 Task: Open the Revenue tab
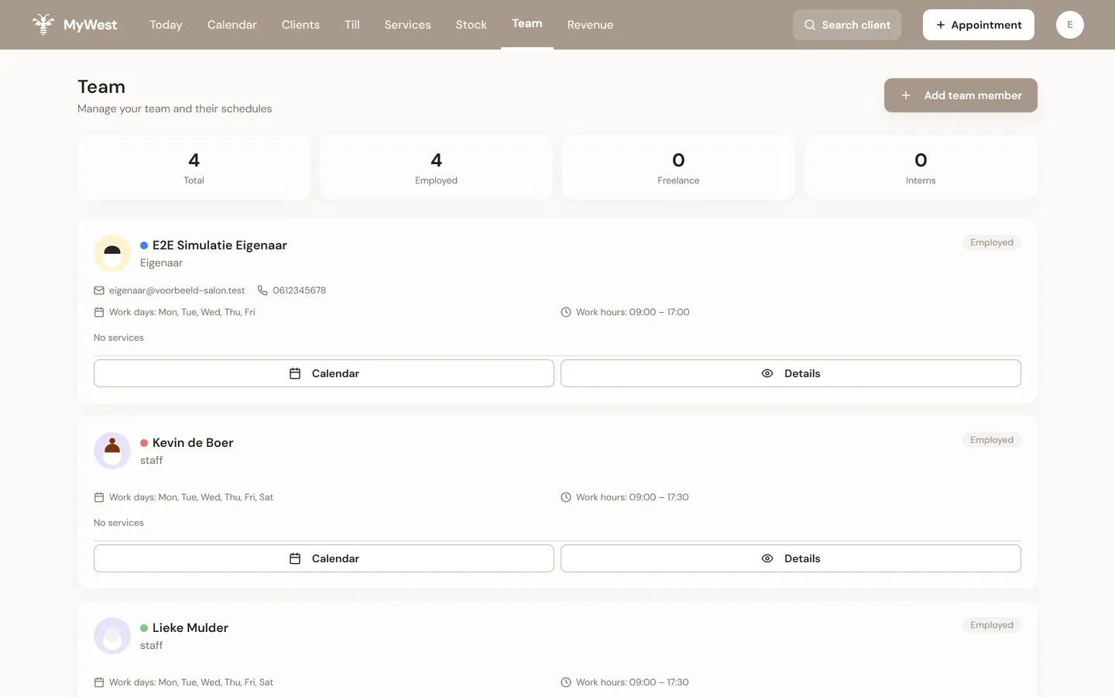590,25
